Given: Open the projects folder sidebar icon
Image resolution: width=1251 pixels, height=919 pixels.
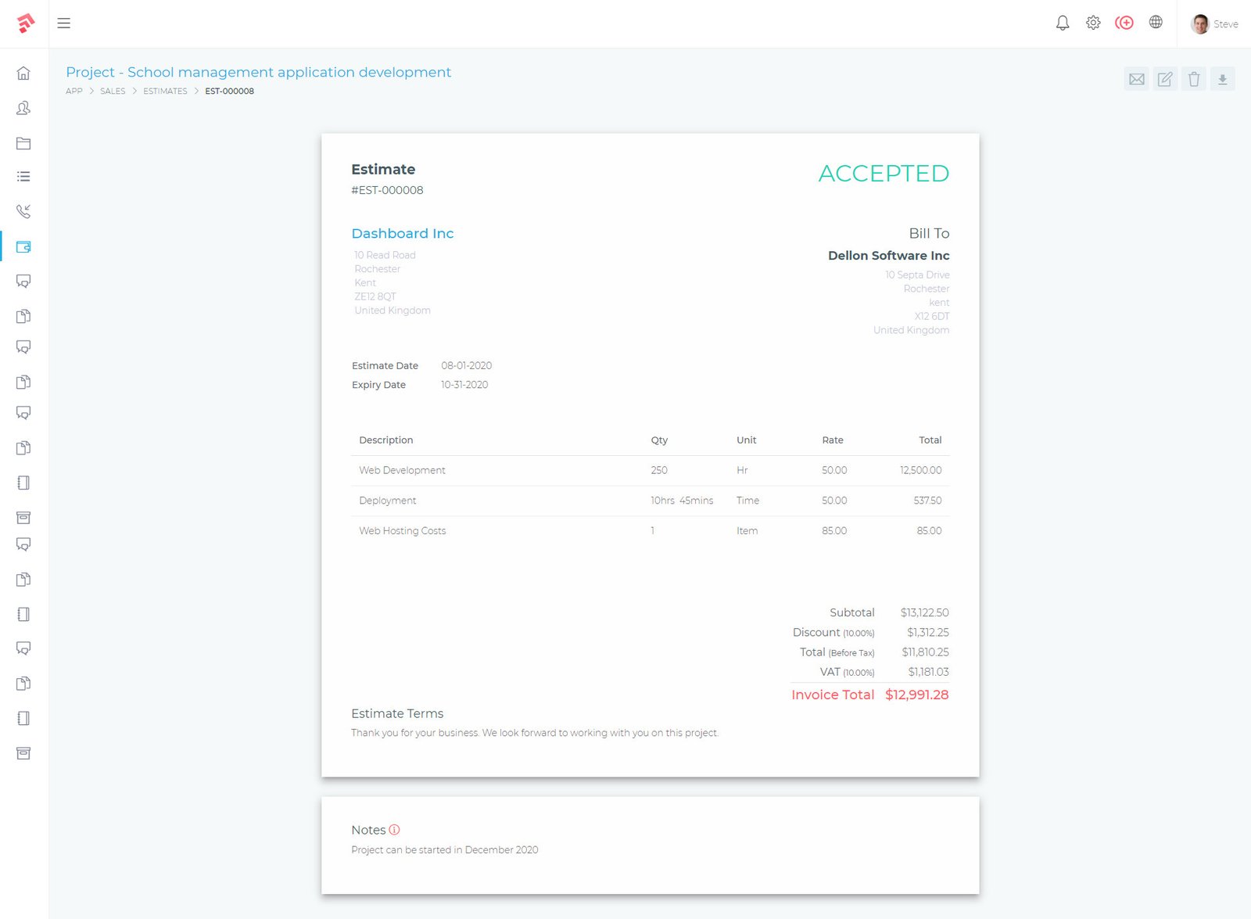Looking at the screenshot, I should pos(23,143).
